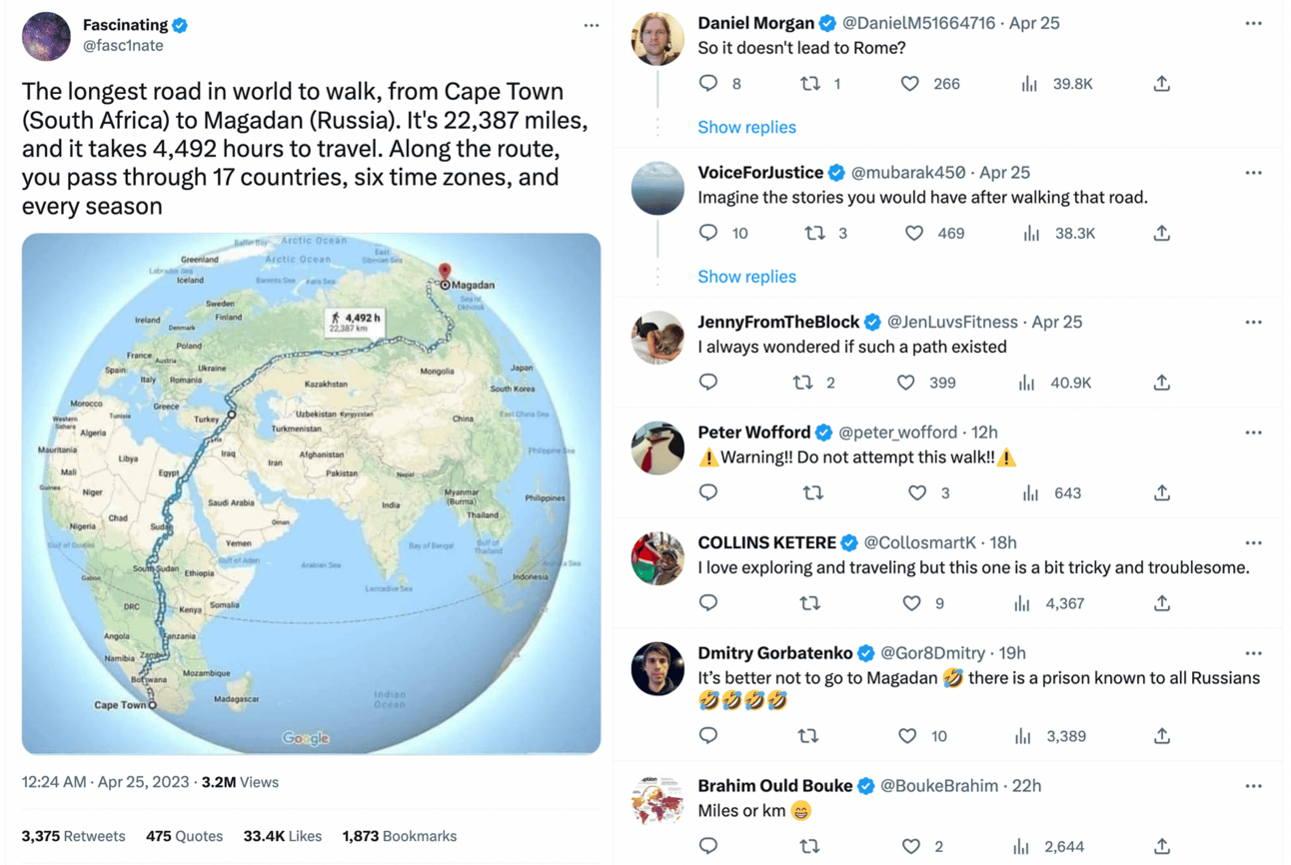Open the 475 Quotes list

click(x=184, y=836)
